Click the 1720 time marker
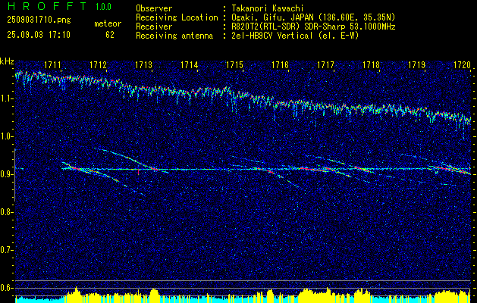Image resolution: width=477 pixels, height=303 pixels. (x=462, y=65)
